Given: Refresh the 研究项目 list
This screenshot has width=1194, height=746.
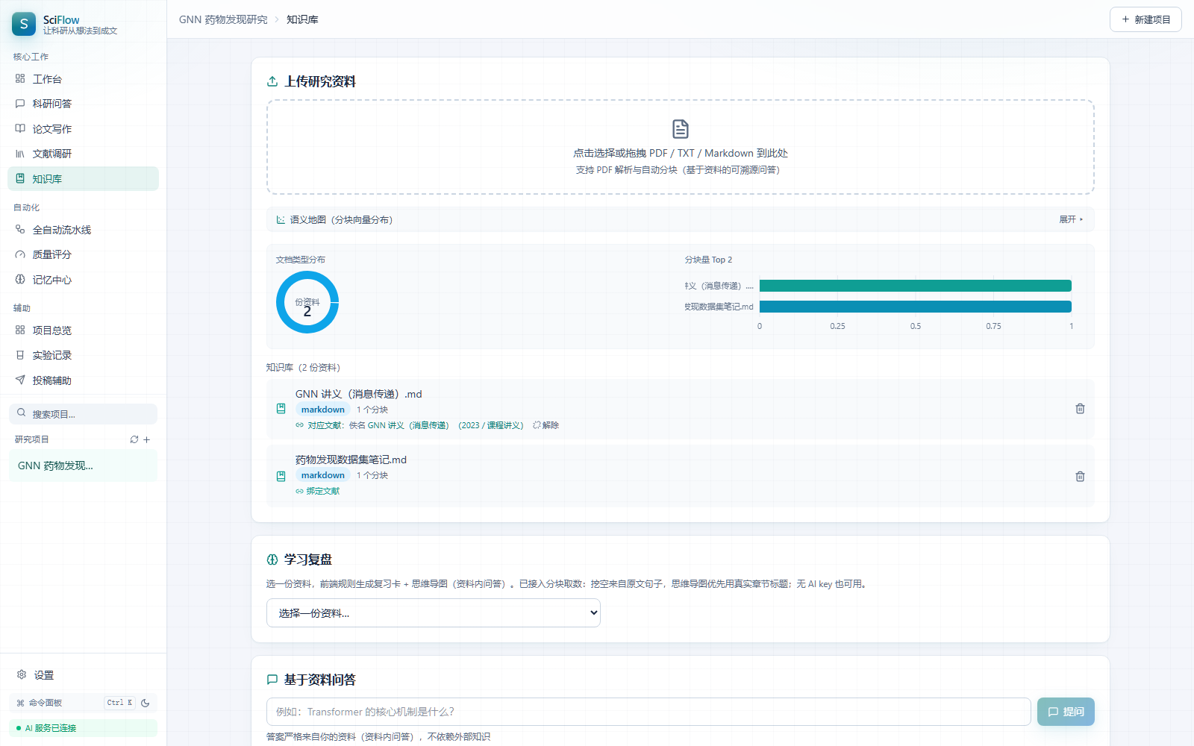Looking at the screenshot, I should 134,439.
